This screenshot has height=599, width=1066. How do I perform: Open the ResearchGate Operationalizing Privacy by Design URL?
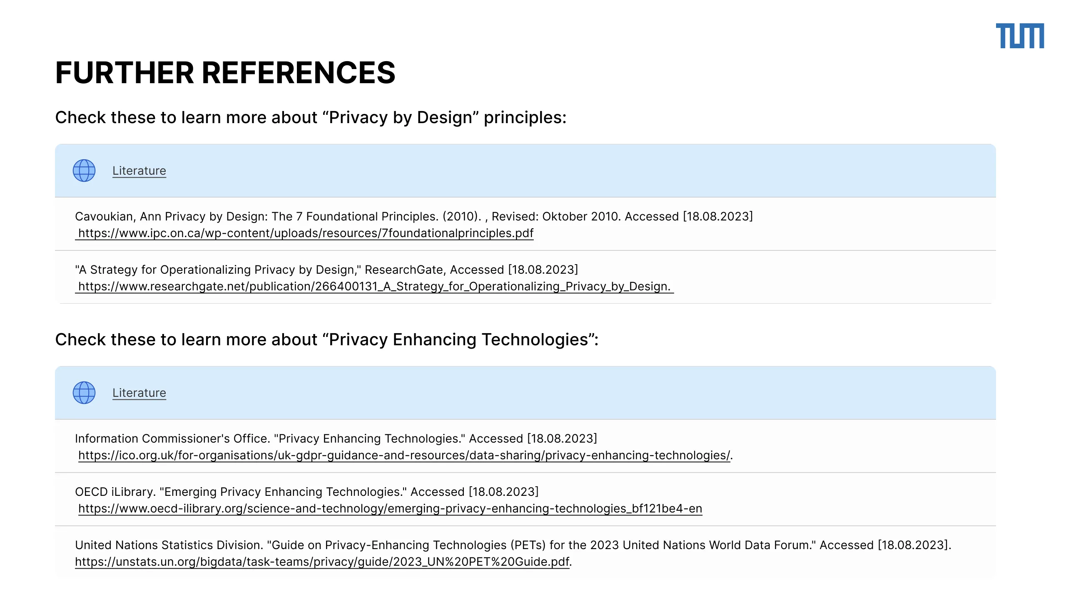click(374, 287)
